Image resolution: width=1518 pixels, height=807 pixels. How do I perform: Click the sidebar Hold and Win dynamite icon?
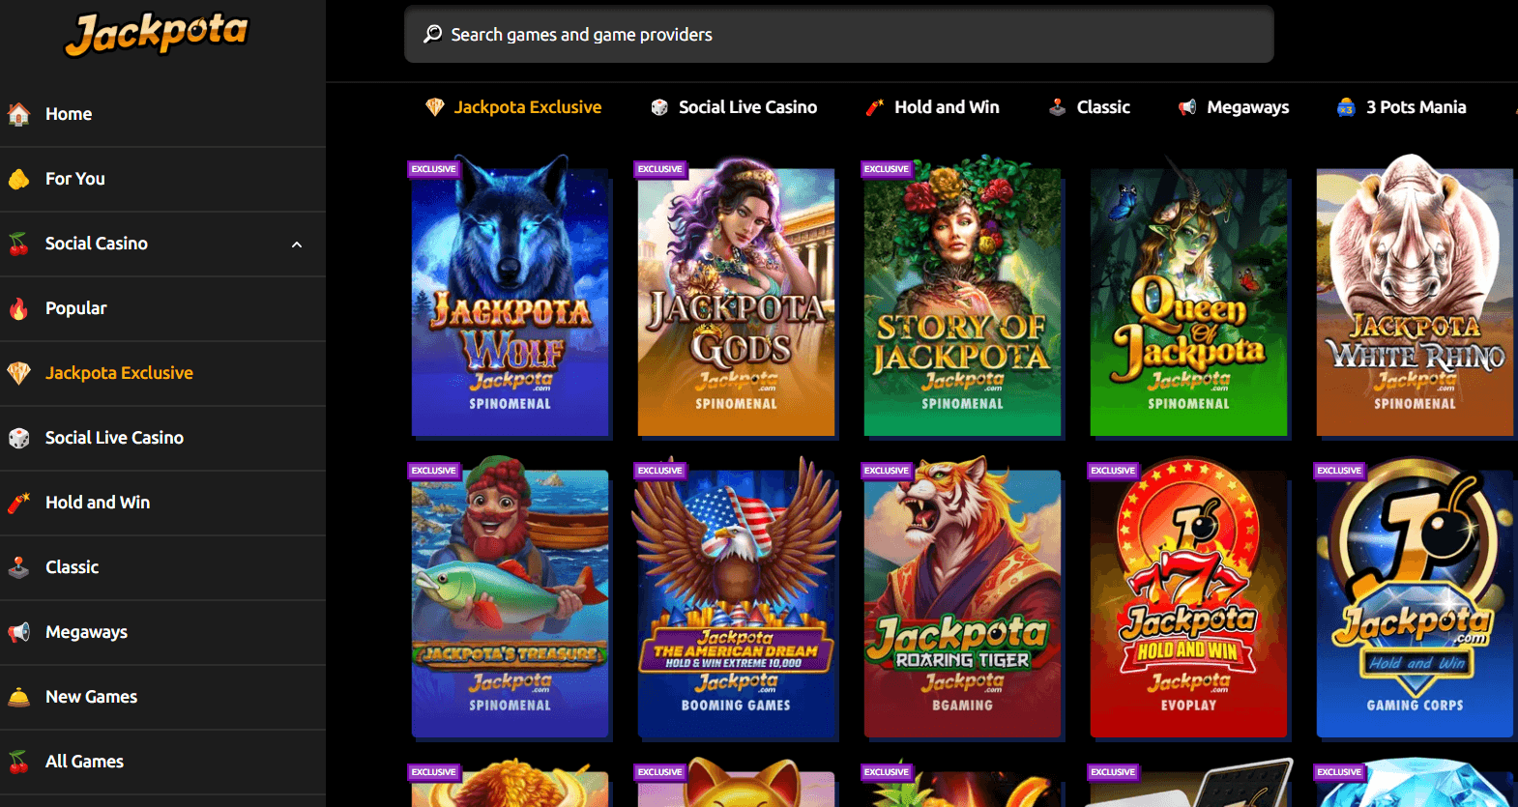coord(18,503)
